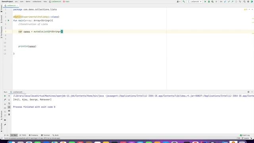The width and height of the screenshot is (254, 143).
Task: Open Search Everywhere magnifier icon
Action: pyautogui.click(x=244, y=2)
